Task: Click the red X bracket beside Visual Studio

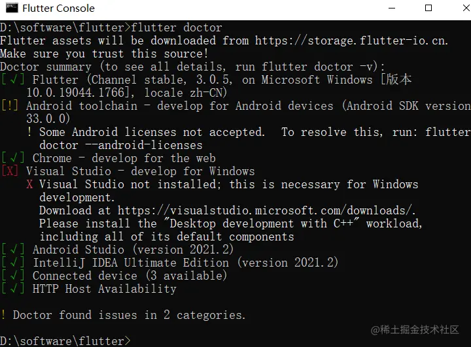Action: click(x=10, y=171)
